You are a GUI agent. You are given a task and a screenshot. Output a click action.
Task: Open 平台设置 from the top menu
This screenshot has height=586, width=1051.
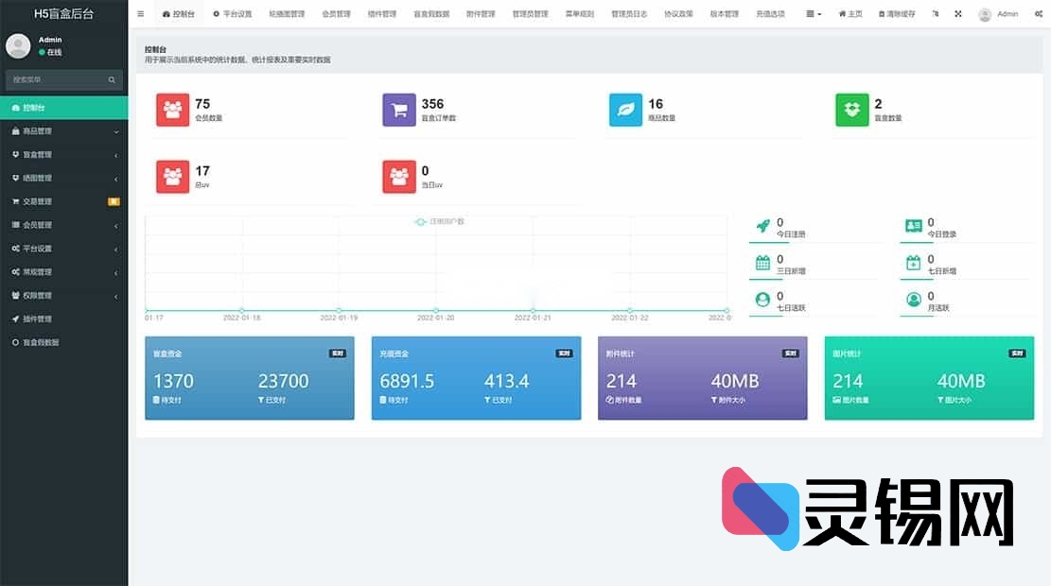coord(233,13)
